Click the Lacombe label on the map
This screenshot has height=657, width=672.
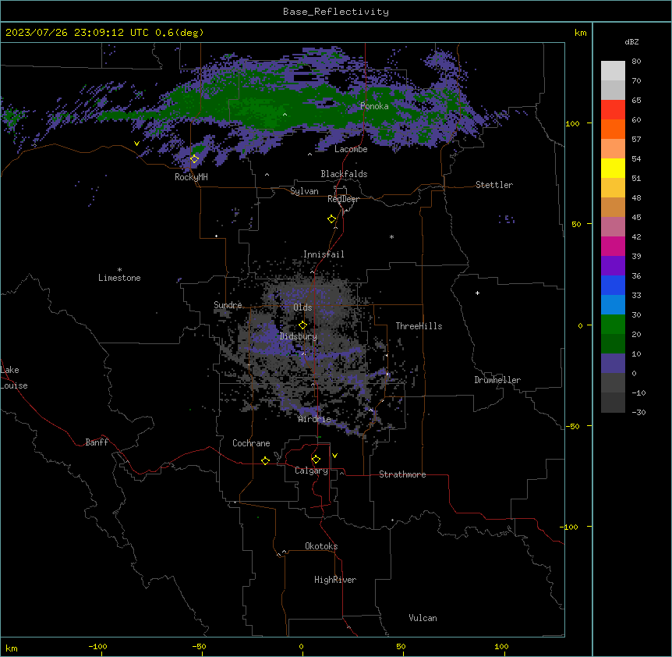(x=351, y=149)
